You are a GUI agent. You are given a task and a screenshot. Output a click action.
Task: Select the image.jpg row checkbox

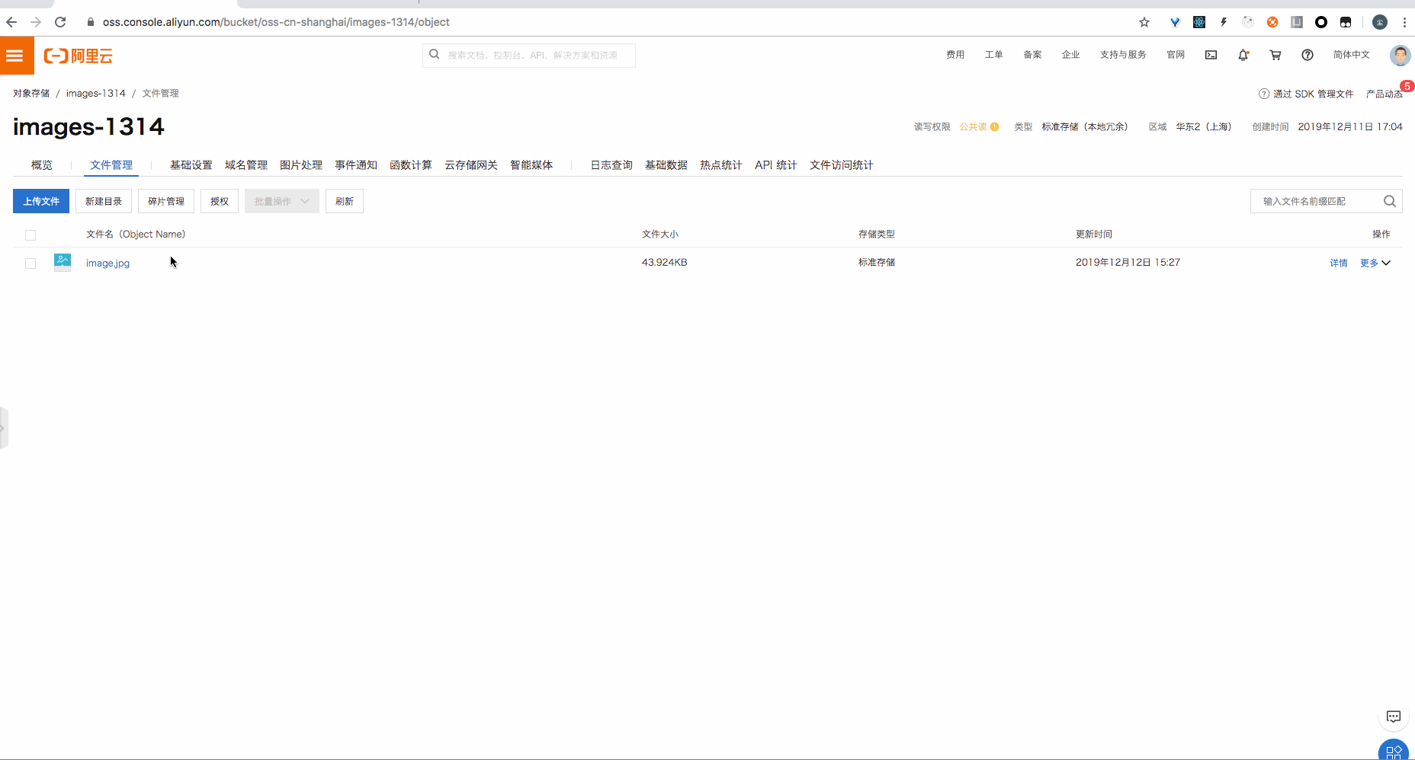click(x=30, y=263)
